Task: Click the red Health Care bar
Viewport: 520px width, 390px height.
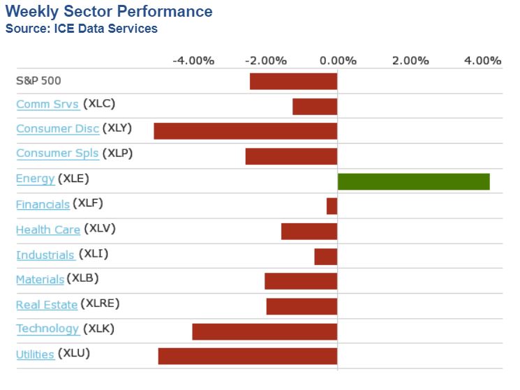Action: point(309,231)
